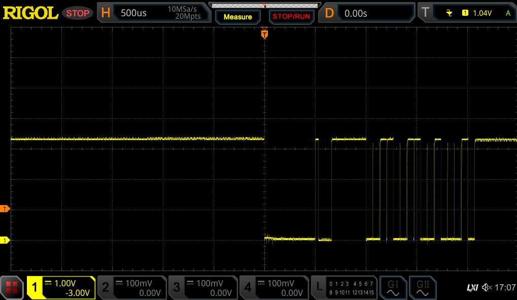Click the waveform memory position bar

(264, 6)
